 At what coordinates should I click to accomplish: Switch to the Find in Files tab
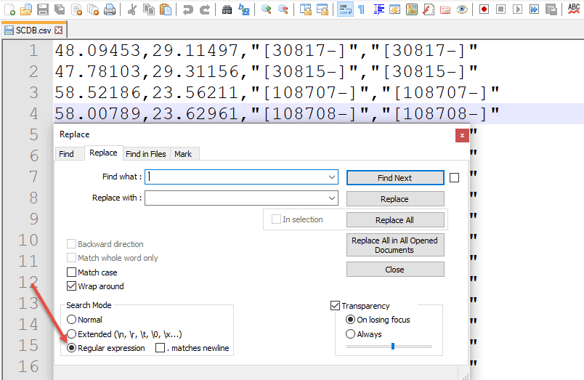pyautogui.click(x=145, y=154)
